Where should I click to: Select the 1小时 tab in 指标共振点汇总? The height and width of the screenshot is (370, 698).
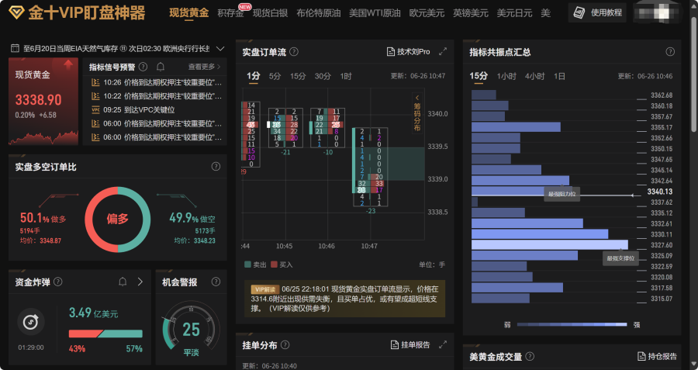[506, 76]
